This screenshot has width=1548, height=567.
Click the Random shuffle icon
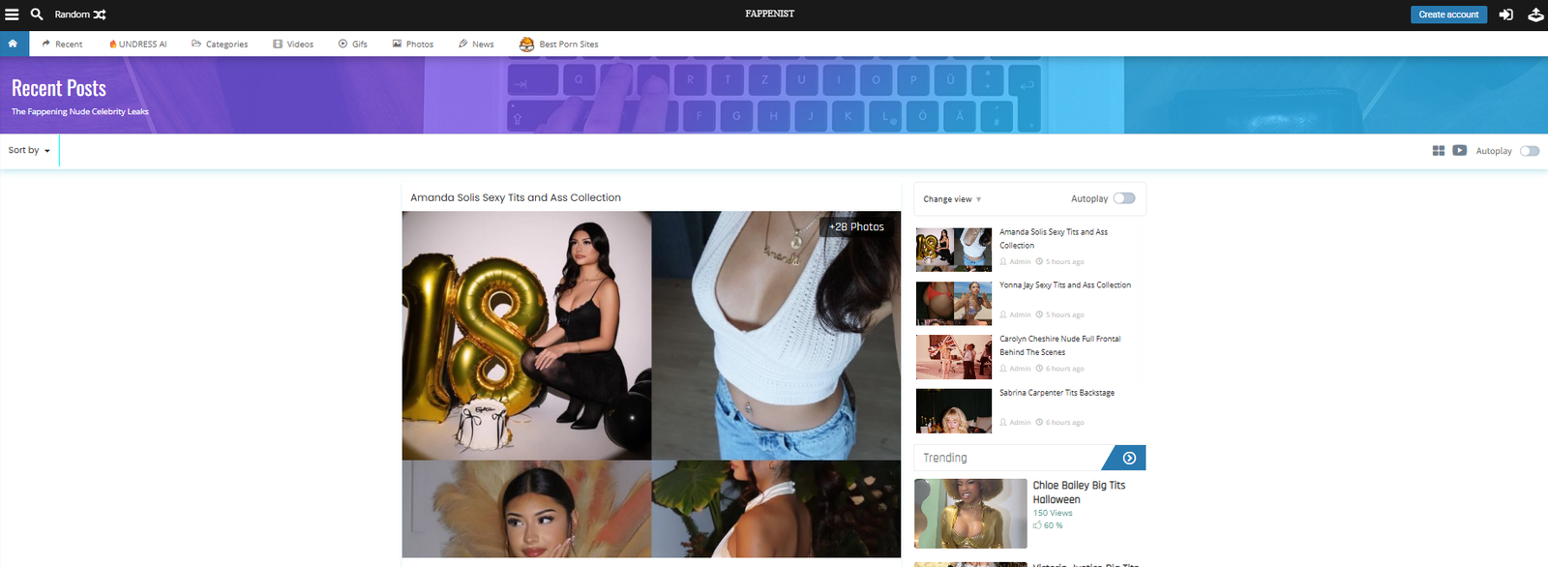click(x=100, y=15)
